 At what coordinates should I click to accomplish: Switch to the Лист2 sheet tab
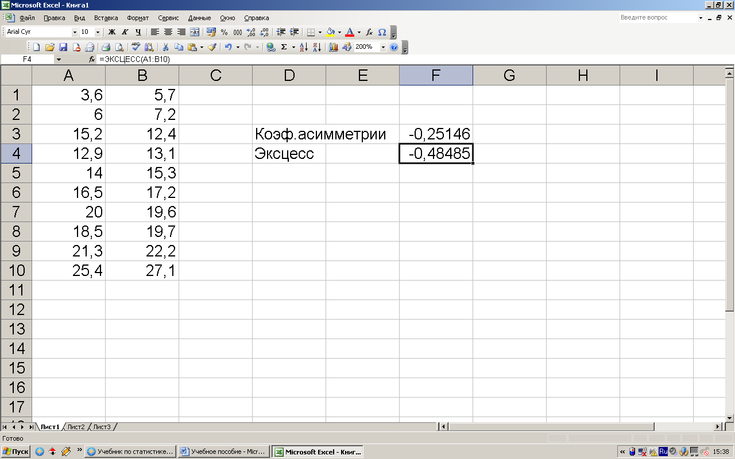coord(76,427)
